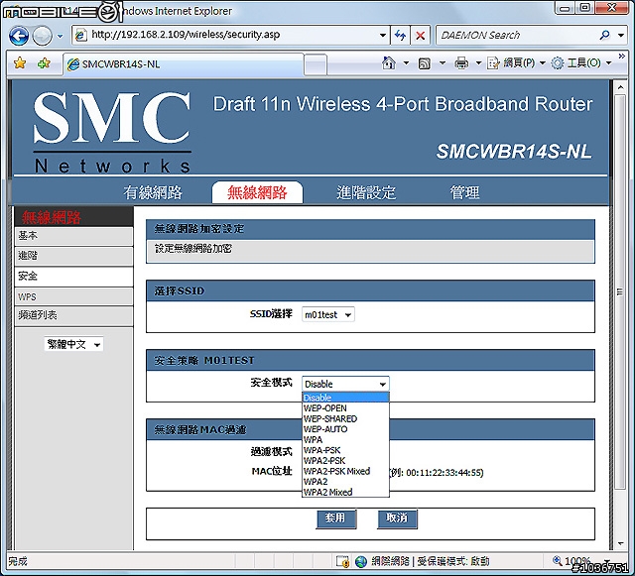The width and height of the screenshot is (635, 576).
Task: Start search with the magnifier icon
Action: 605,36
